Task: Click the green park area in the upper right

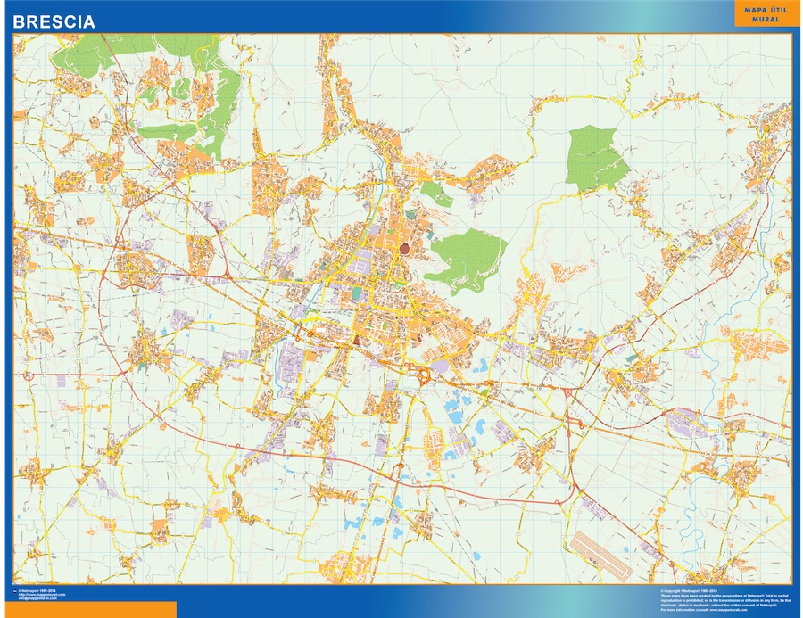Action: (x=593, y=158)
